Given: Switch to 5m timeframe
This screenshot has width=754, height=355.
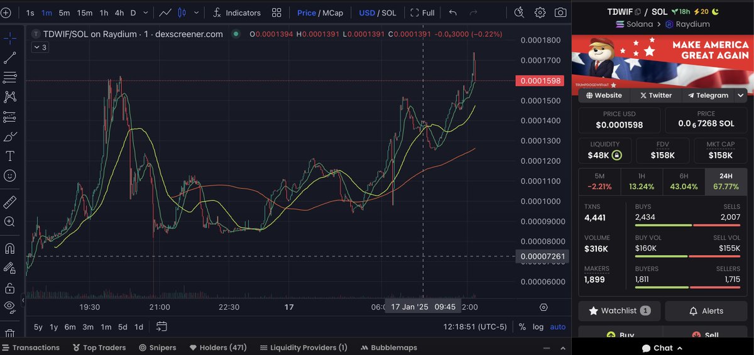Looking at the screenshot, I should click(64, 13).
